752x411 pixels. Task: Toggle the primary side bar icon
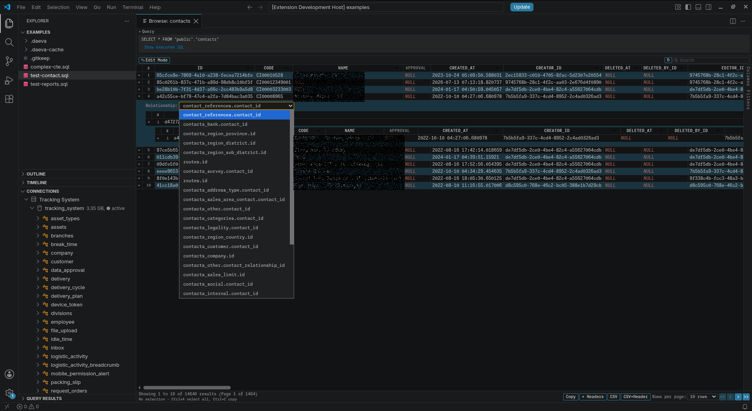tap(688, 7)
